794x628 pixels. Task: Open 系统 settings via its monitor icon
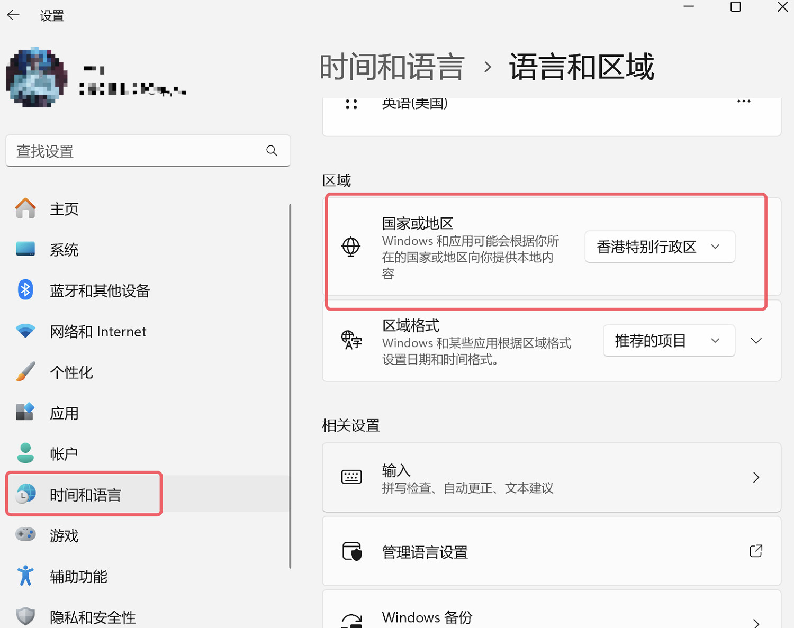pos(25,249)
